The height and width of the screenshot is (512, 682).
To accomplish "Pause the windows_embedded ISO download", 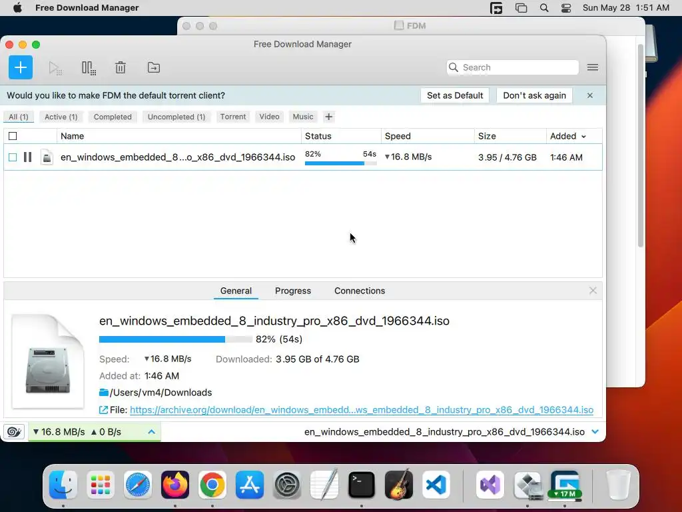I will (x=27, y=157).
